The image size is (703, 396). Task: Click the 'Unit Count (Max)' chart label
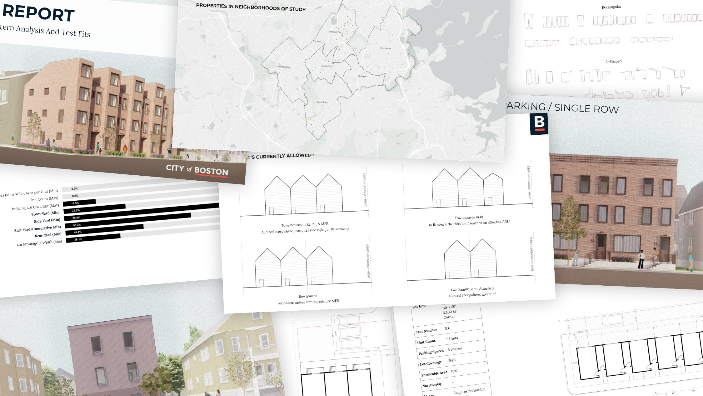[44, 199]
